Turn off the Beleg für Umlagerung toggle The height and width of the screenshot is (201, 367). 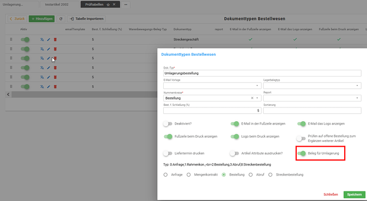pyautogui.click(x=302, y=154)
